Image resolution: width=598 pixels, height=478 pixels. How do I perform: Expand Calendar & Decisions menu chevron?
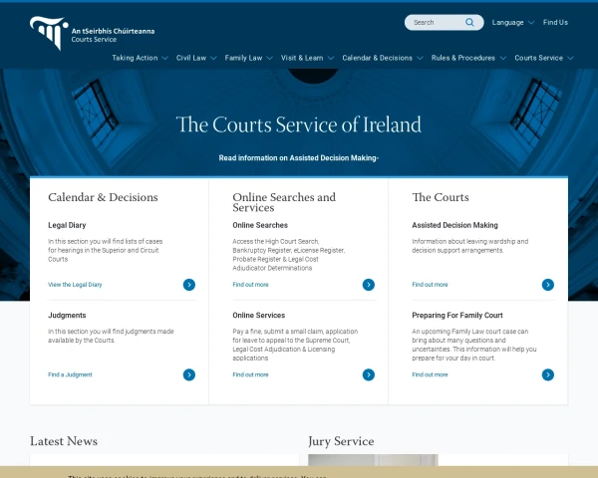tap(420, 58)
